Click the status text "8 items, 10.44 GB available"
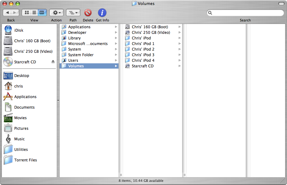Viewport: 287px width, 185px height. coord(141,181)
